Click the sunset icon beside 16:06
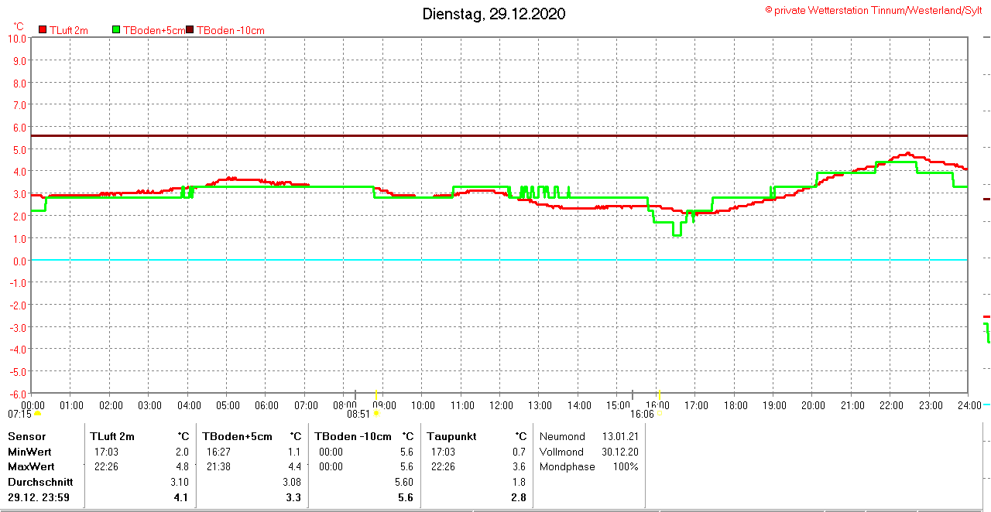 coord(660,414)
